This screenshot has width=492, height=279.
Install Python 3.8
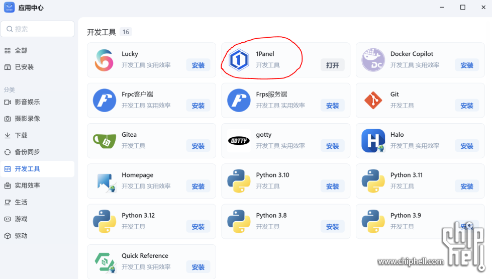point(333,227)
